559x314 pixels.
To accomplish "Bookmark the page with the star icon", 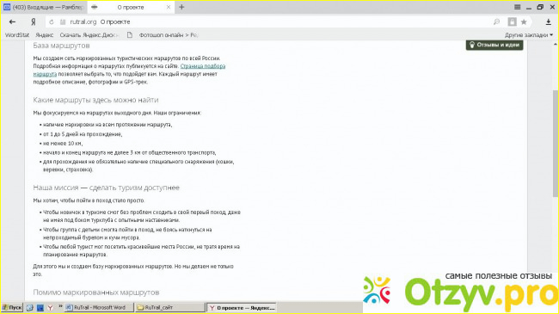I will pyautogui.click(x=524, y=22).
